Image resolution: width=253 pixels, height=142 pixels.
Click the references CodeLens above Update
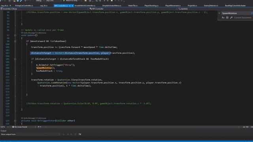point(41,33)
